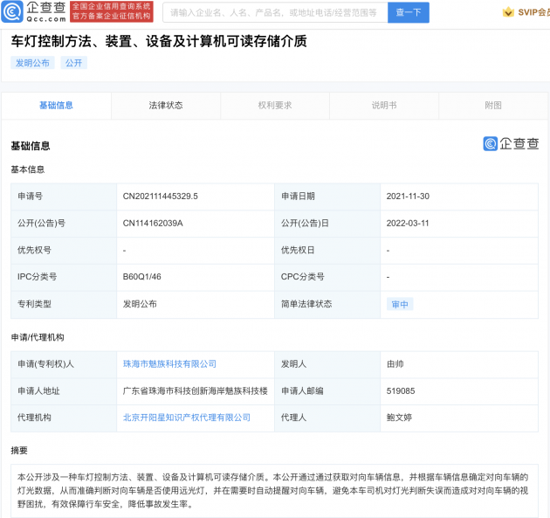This screenshot has height=518, width=550.
Task: Switch to the 权利要求 tab
Action: click(275, 106)
